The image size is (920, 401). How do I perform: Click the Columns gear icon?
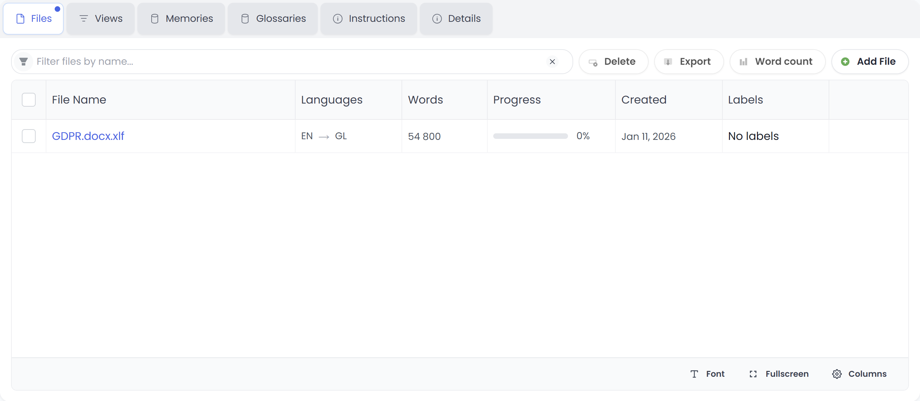pyautogui.click(x=838, y=374)
